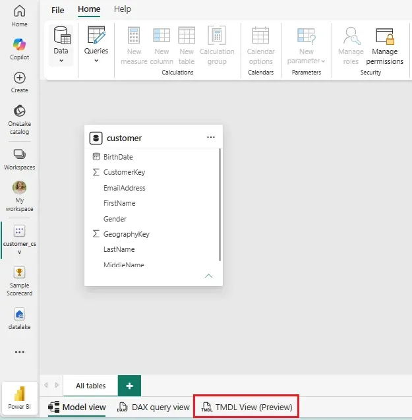Screen dimensions: 412x420
Task: Open the Data ribbon dropdown
Action: (61, 45)
